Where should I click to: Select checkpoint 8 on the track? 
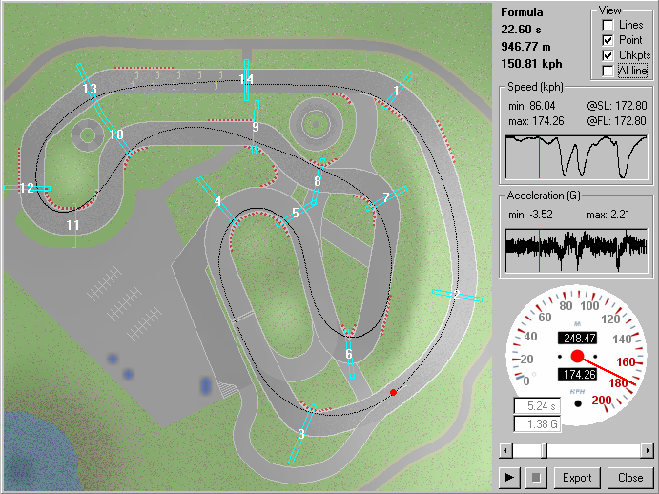[x=318, y=181]
